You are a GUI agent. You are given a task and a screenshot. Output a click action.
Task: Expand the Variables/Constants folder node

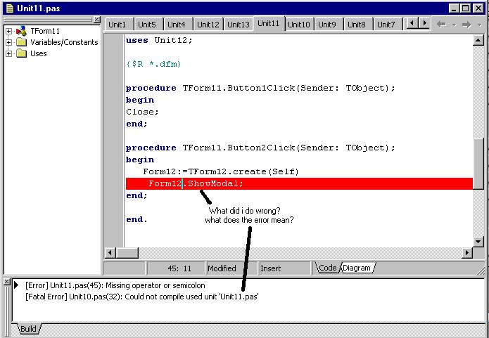click(x=9, y=42)
